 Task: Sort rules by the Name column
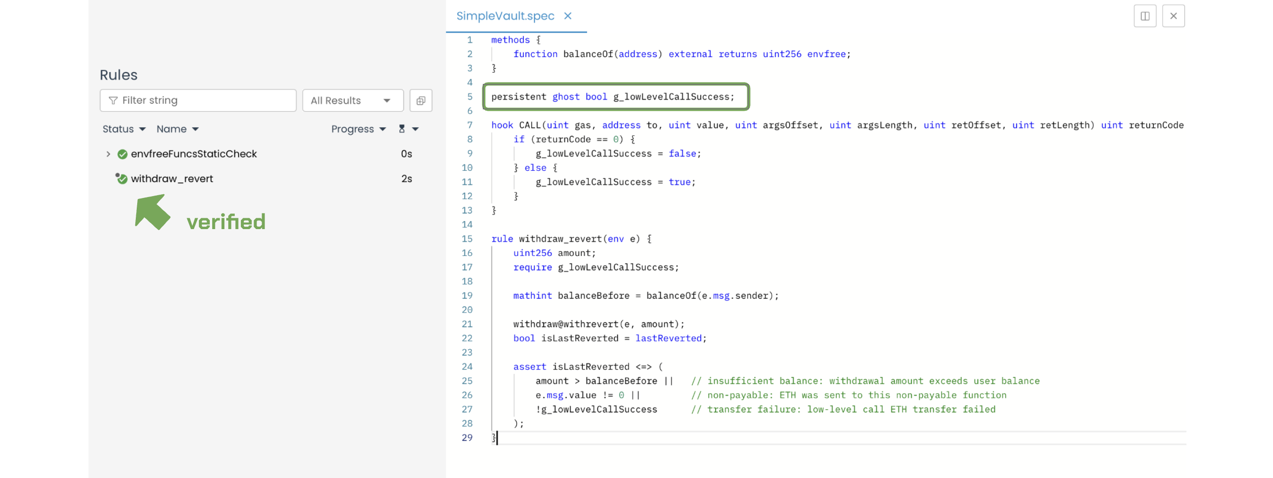click(177, 129)
